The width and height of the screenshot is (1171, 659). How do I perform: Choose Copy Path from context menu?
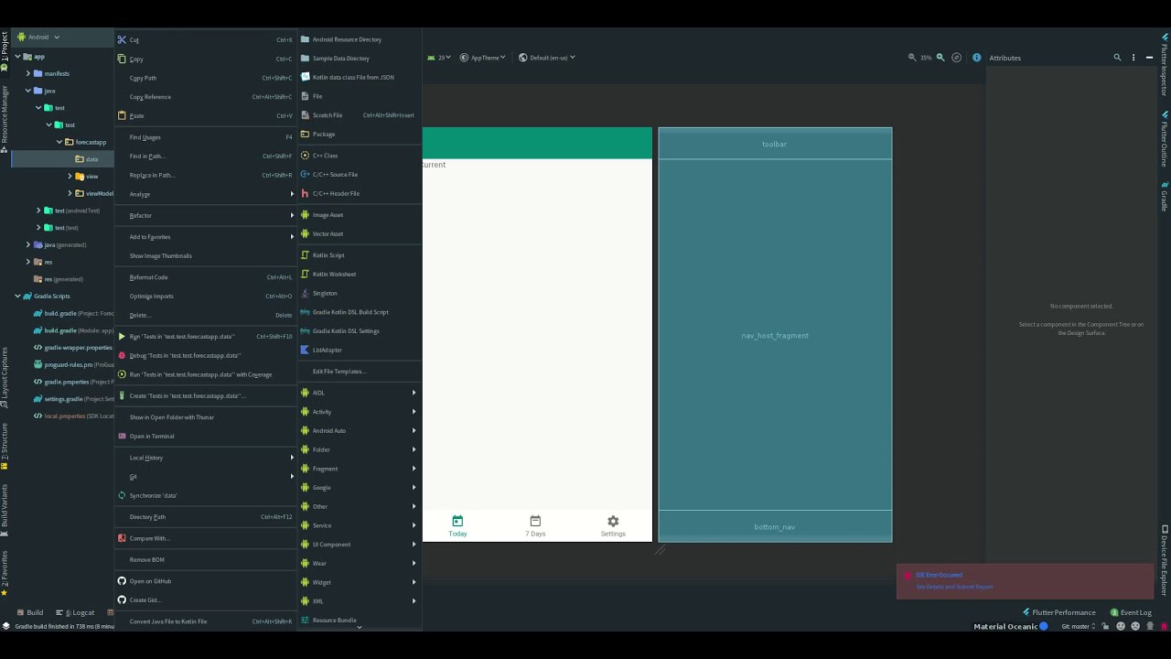pyautogui.click(x=207, y=78)
